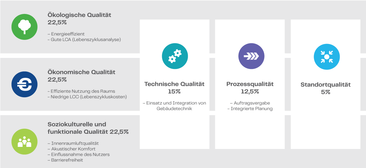Screen dimensions: 366x168
Task: Click the green tree icon for Ökologische Qualität
Action: [x=24, y=27]
